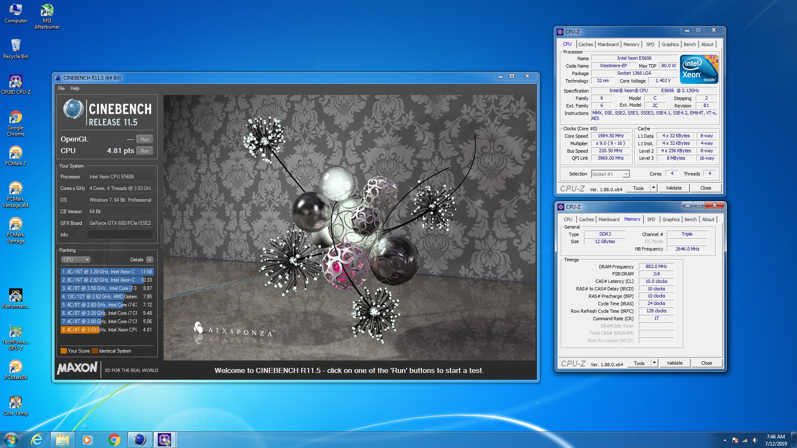Switch to Mainboard tab in top CPU-Z
797x448 pixels.
[608, 44]
